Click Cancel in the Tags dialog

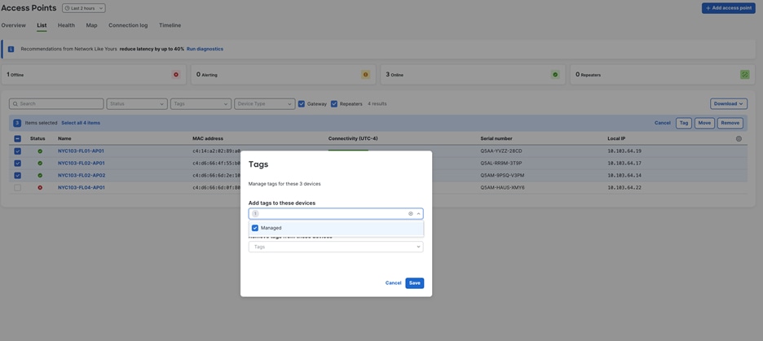pyautogui.click(x=393, y=283)
